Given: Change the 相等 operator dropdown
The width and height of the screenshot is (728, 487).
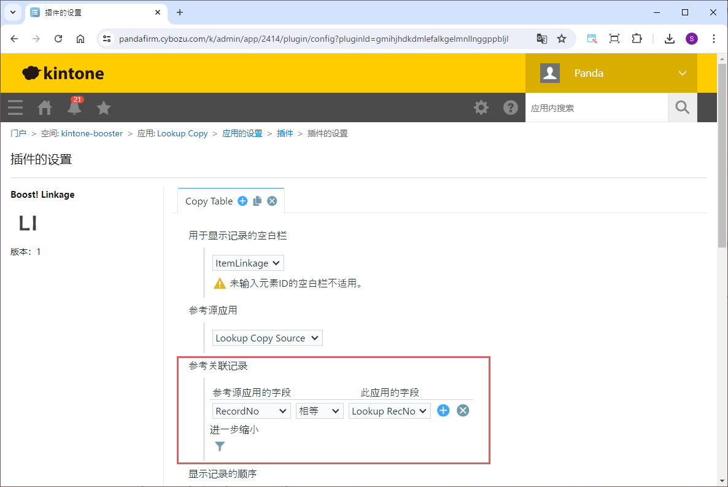Looking at the screenshot, I should [319, 411].
